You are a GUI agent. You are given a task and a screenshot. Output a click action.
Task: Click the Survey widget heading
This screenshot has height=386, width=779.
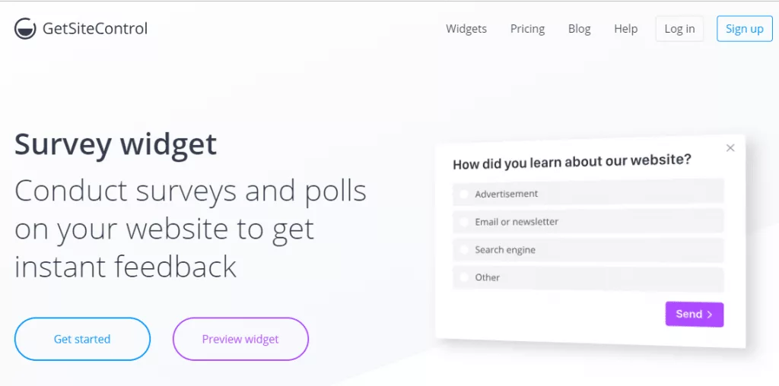click(116, 144)
